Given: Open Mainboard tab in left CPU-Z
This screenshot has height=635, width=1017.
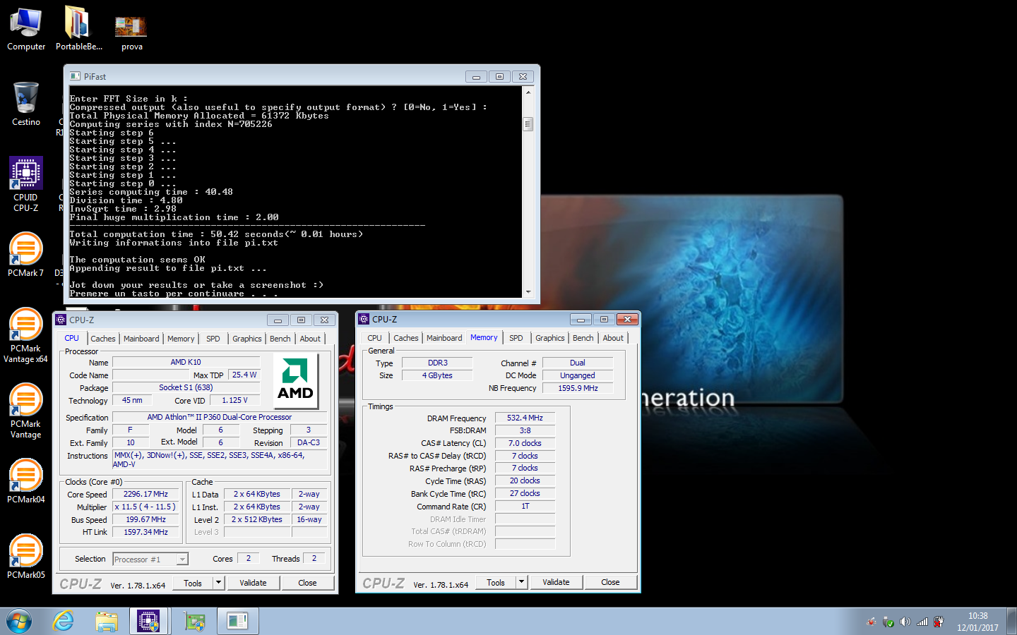Looking at the screenshot, I should click(x=141, y=339).
